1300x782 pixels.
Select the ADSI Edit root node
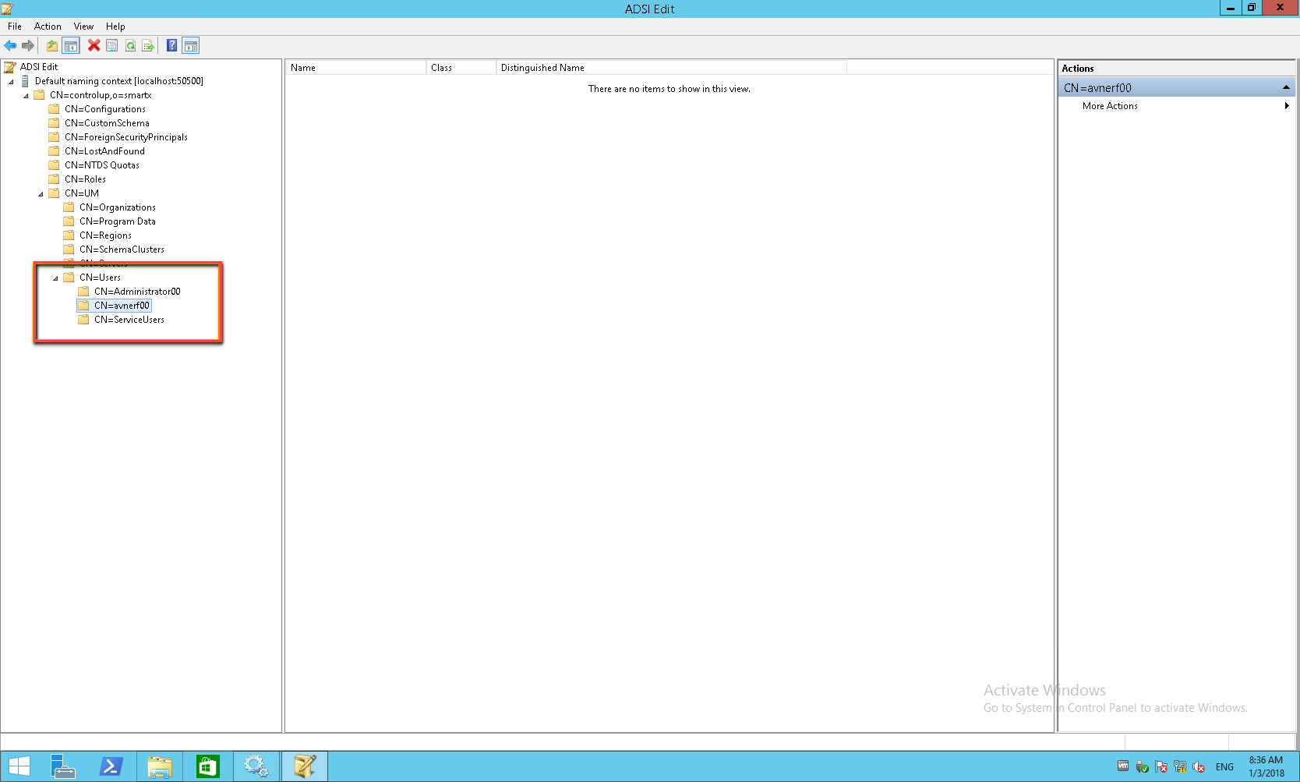[39, 67]
